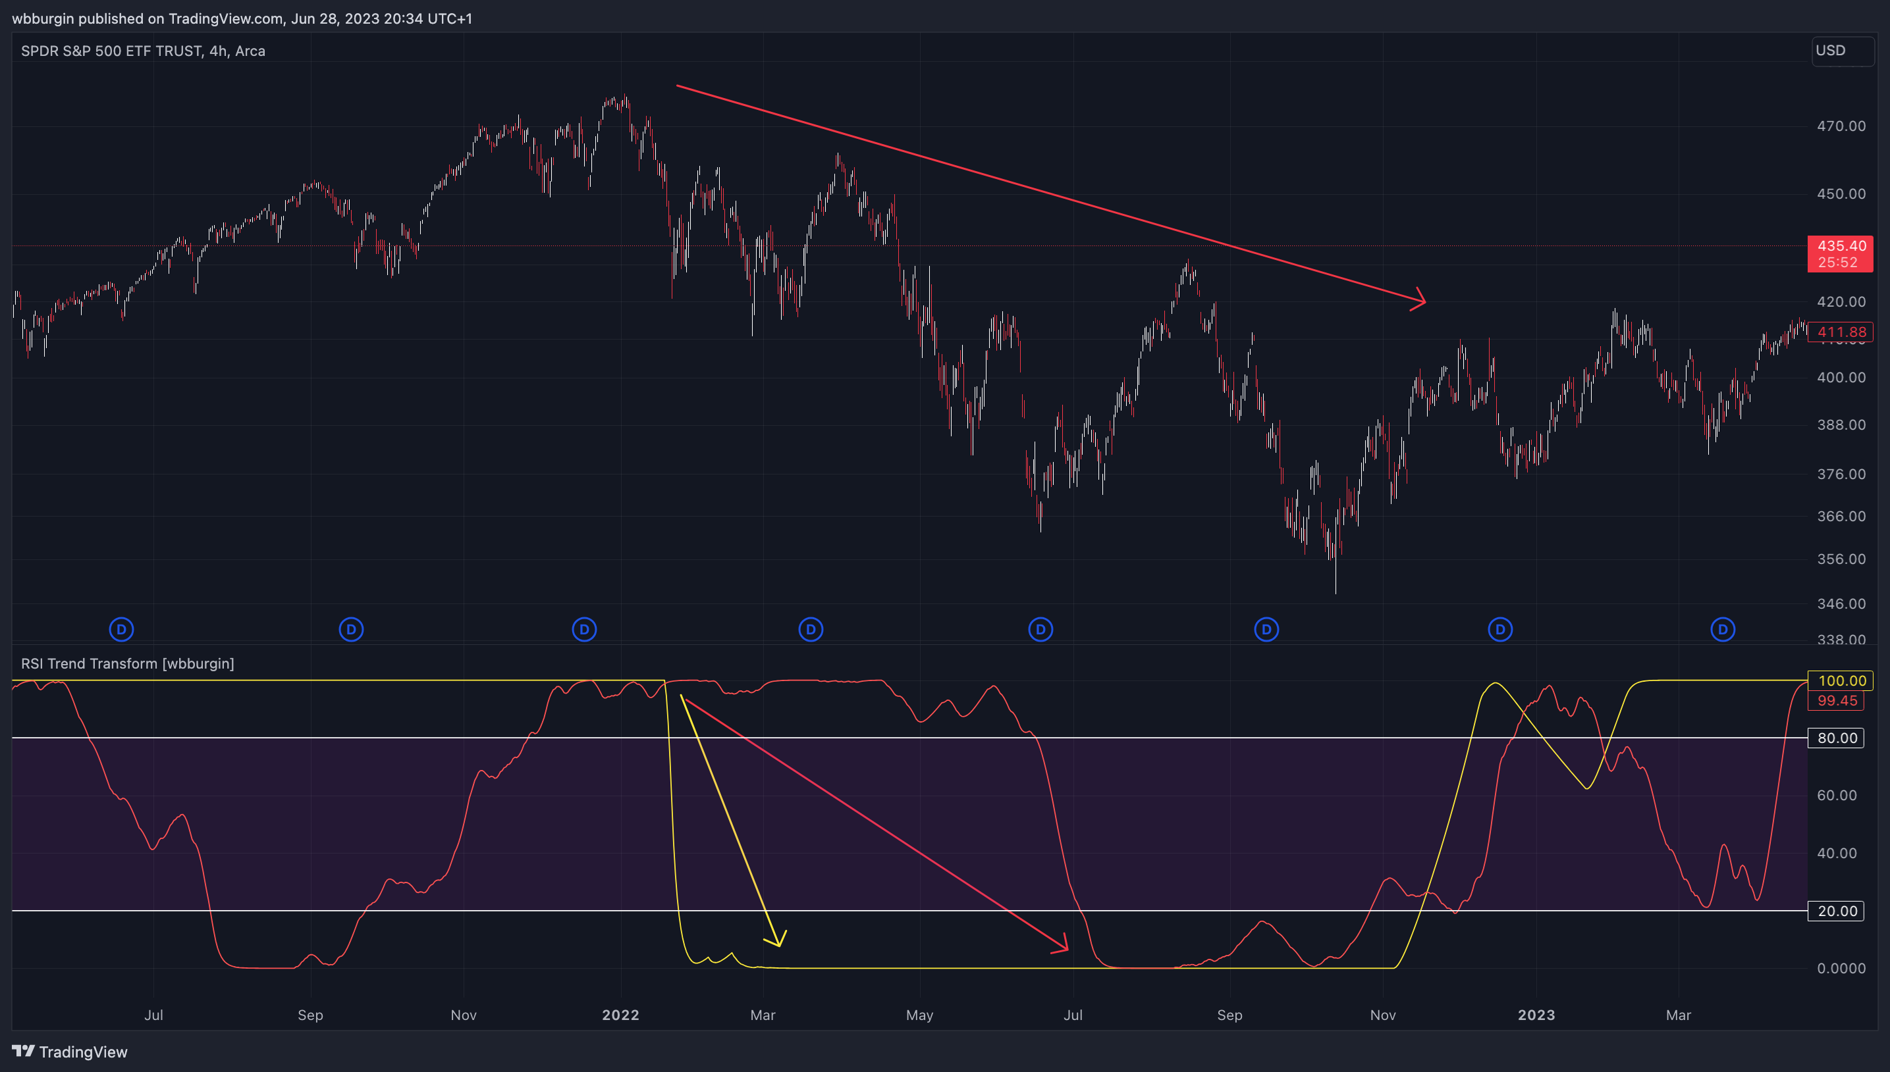Viewport: 1890px width, 1072px height.
Task: Open the dividend marker for March 2022
Action: [x=811, y=630]
